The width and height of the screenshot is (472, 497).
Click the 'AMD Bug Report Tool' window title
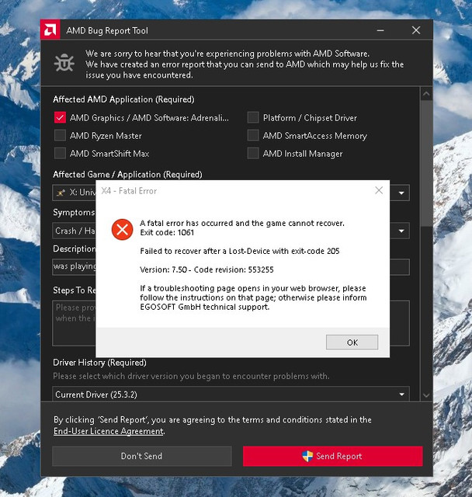tap(107, 31)
